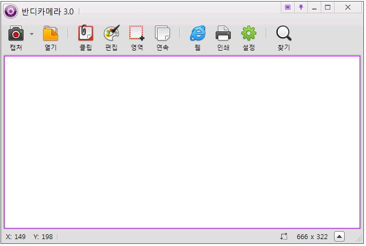Click inside the white capture preview area

point(182,142)
